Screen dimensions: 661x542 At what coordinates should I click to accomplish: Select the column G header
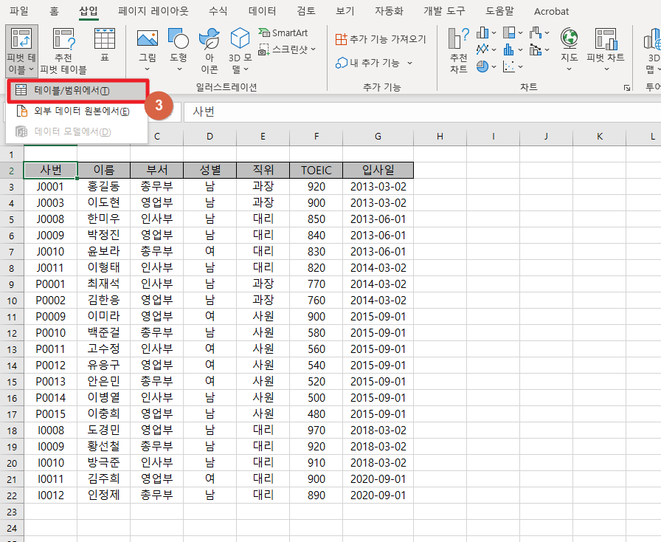click(378, 137)
